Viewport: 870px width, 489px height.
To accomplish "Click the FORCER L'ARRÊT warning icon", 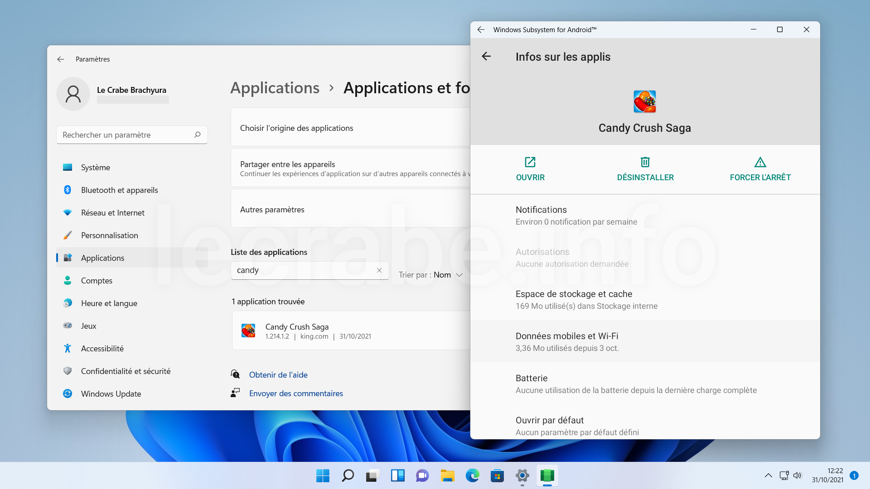I will coord(760,162).
